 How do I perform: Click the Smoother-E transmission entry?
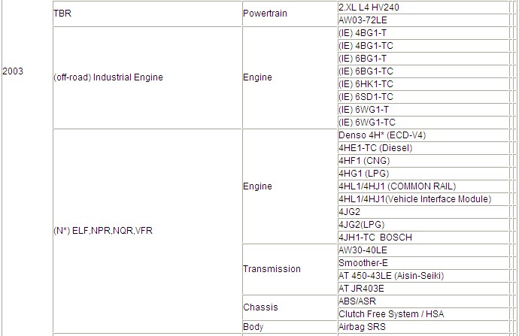[365, 263]
